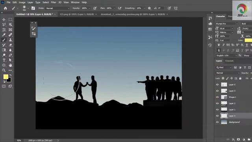Select the Clone Stamp tool
252x142 pixels.
pyautogui.click(x=10, y=40)
